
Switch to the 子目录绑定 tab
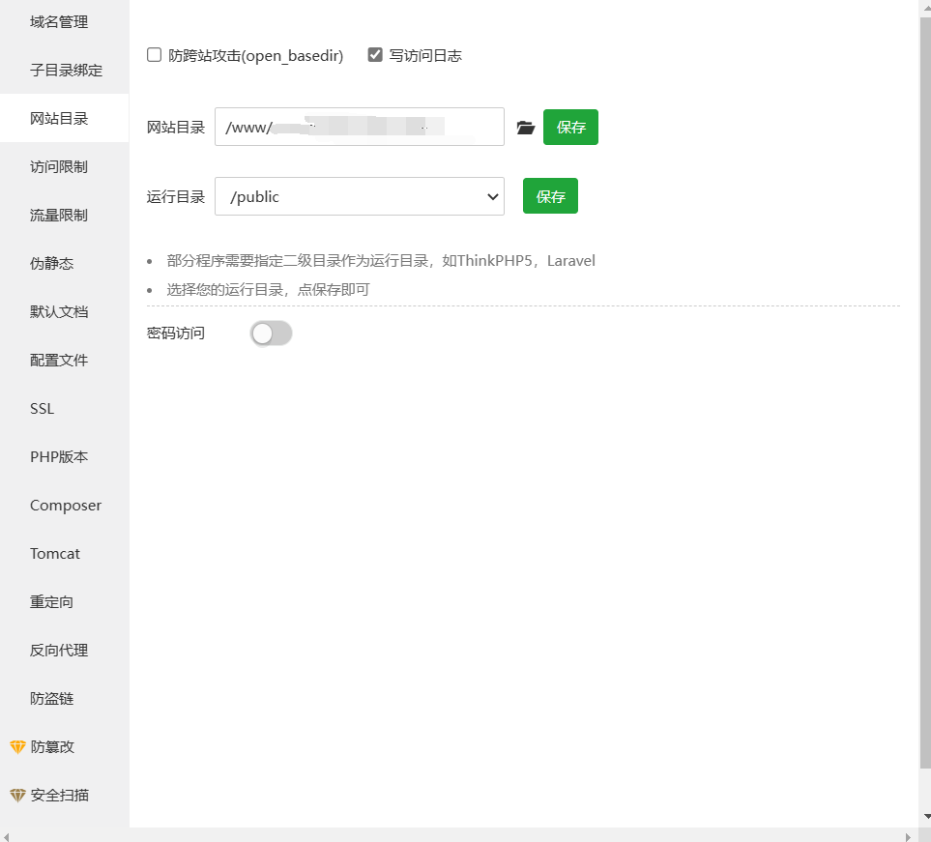click(66, 70)
